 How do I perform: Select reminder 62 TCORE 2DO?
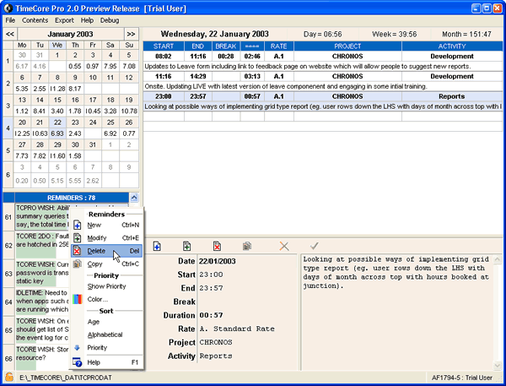point(42,245)
